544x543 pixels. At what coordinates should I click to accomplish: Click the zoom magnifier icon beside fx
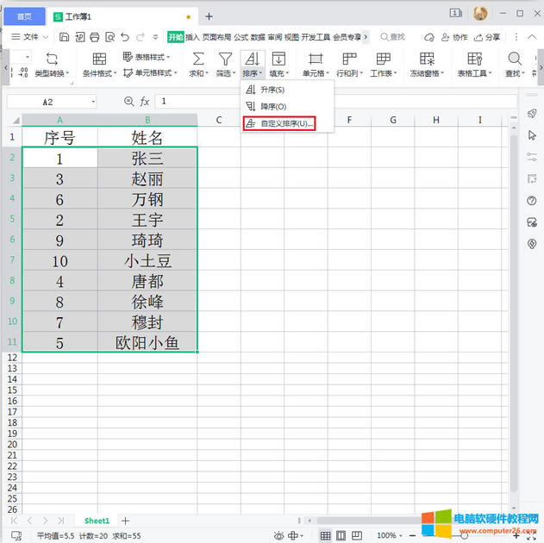tap(129, 102)
